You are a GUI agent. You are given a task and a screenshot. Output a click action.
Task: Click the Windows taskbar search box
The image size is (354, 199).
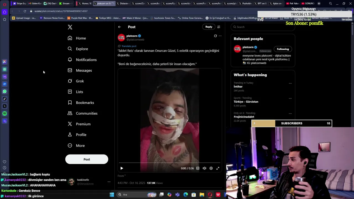[137, 195]
